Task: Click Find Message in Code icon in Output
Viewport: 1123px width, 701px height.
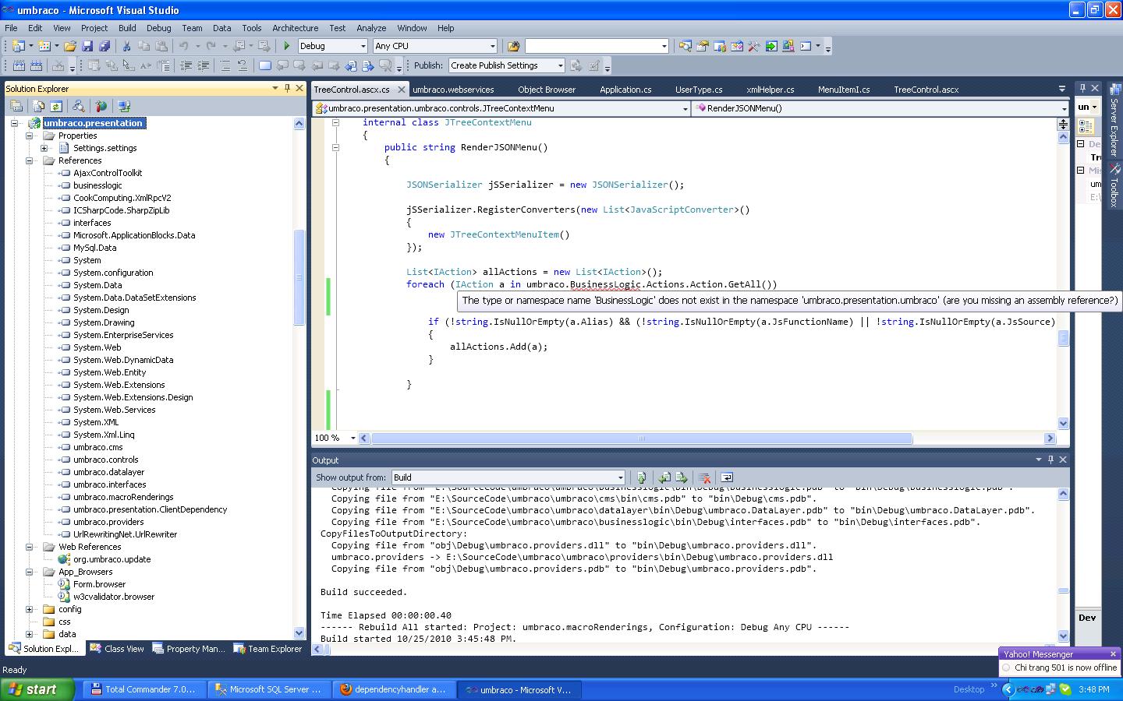Action: (x=641, y=477)
